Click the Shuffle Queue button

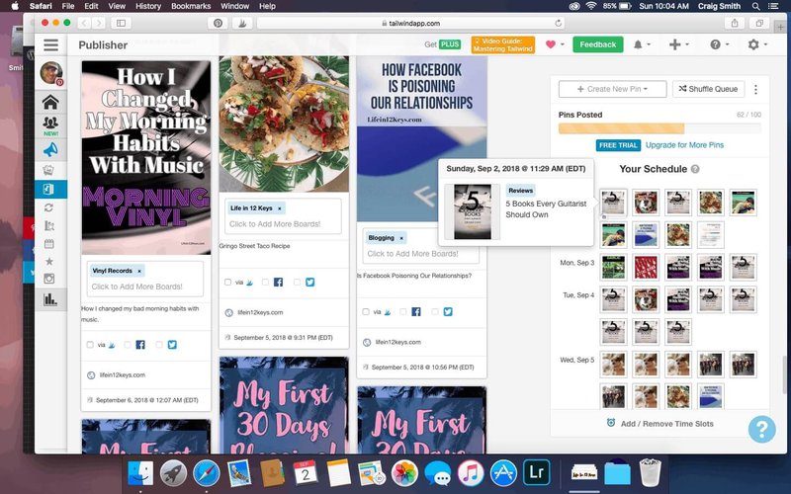pyautogui.click(x=708, y=89)
